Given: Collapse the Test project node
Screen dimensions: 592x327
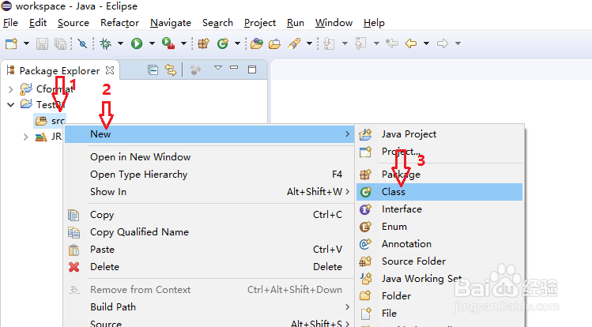Looking at the screenshot, I should [x=10, y=105].
